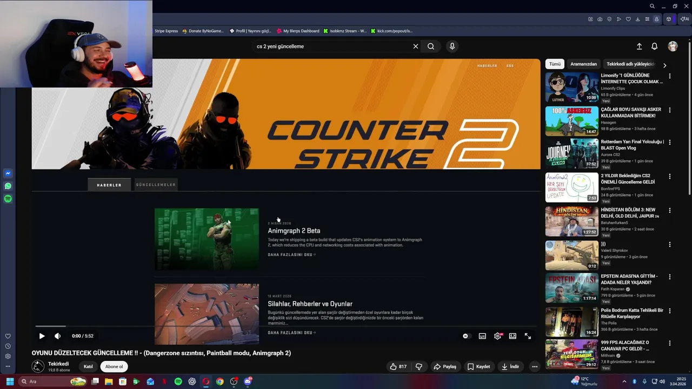The image size is (692, 389).
Task: Open the Windows Start menu
Action: 10,381
